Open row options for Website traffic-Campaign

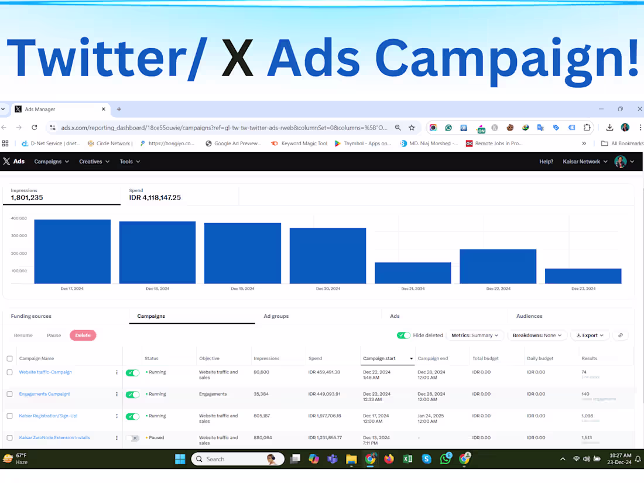[x=117, y=372]
